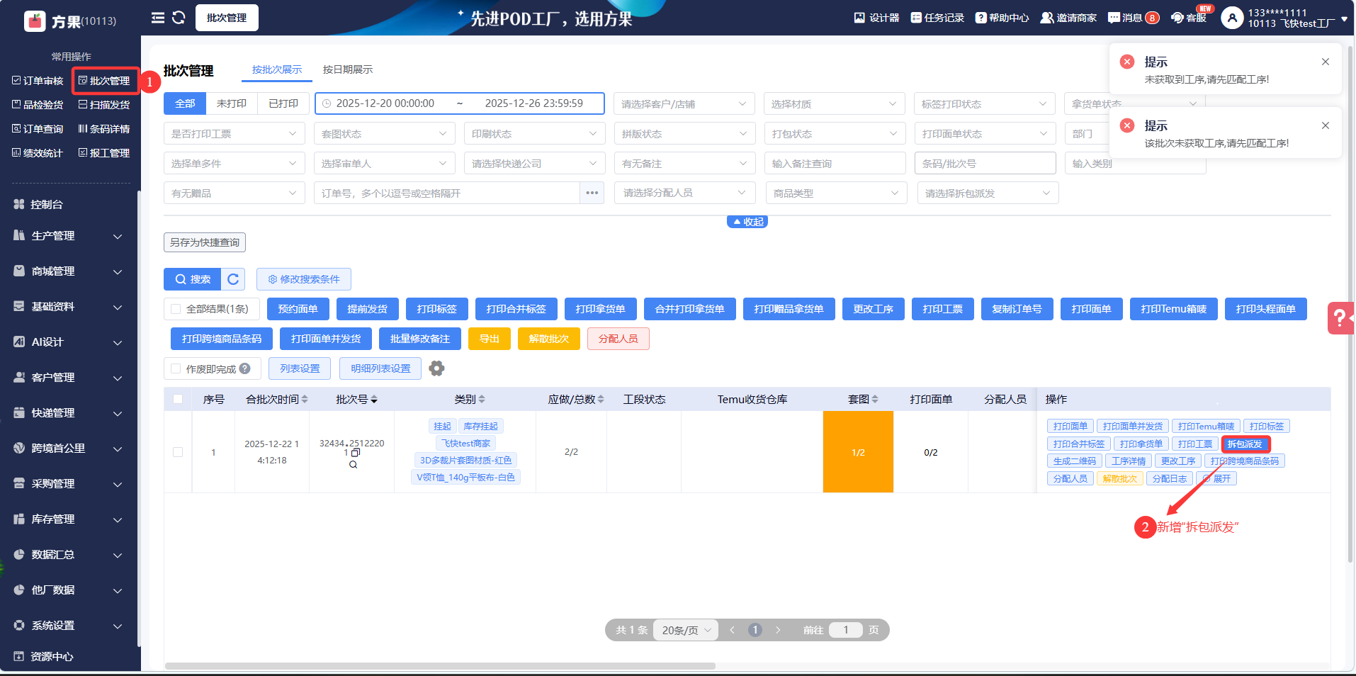Collapse the sidebar with the menu icon
The image size is (1356, 676).
coord(158,18)
